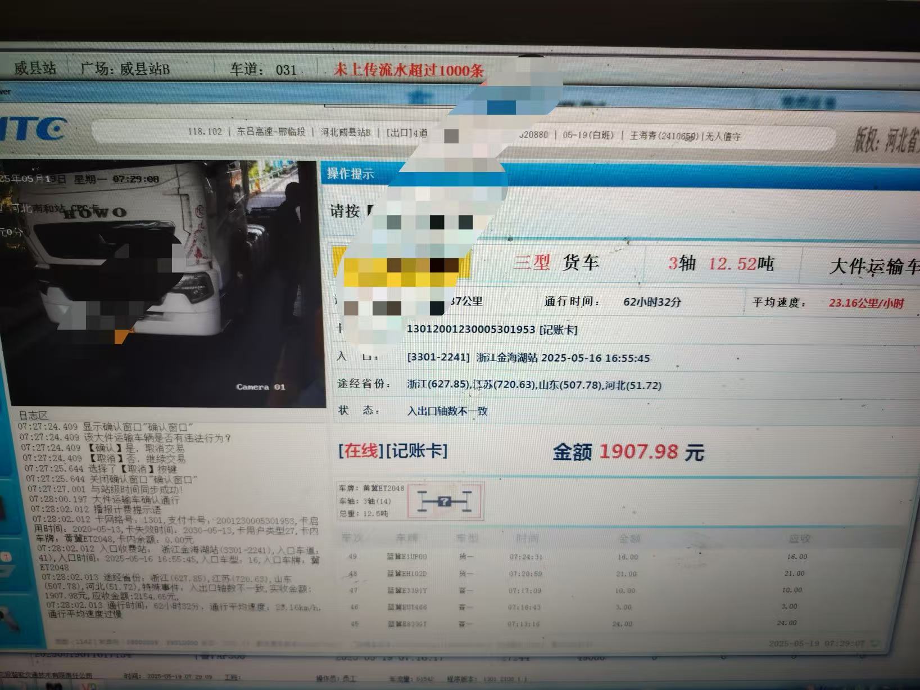
Task: Click log line 播报计费提示语
Action: click(x=96, y=509)
